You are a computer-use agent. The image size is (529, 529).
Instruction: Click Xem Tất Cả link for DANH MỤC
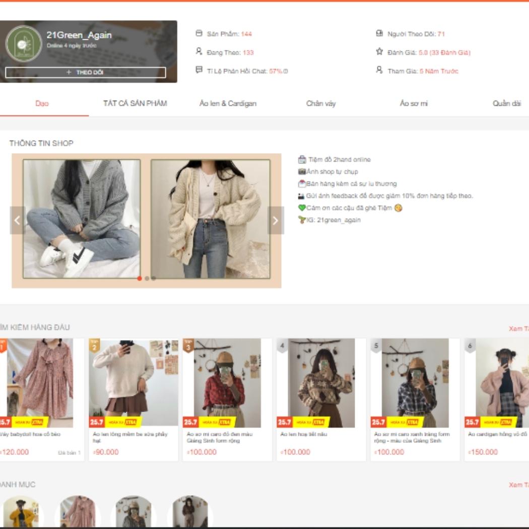pos(518,485)
